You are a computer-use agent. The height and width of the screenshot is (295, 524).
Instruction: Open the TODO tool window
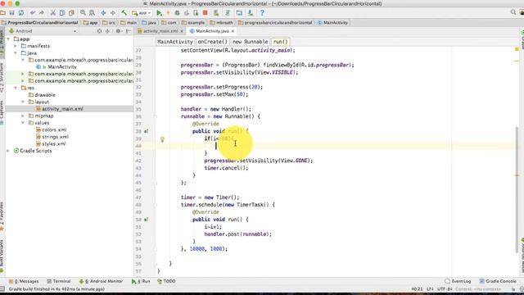click(x=166, y=282)
